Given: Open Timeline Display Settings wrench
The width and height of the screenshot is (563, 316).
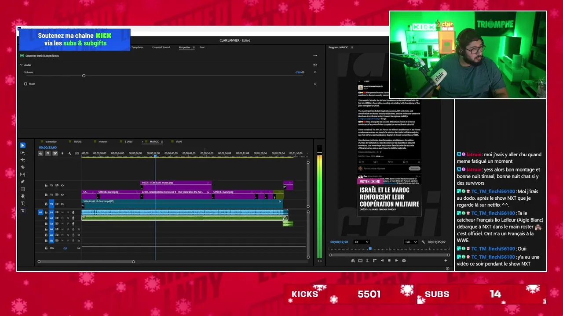Looking at the screenshot, I should point(69,153).
